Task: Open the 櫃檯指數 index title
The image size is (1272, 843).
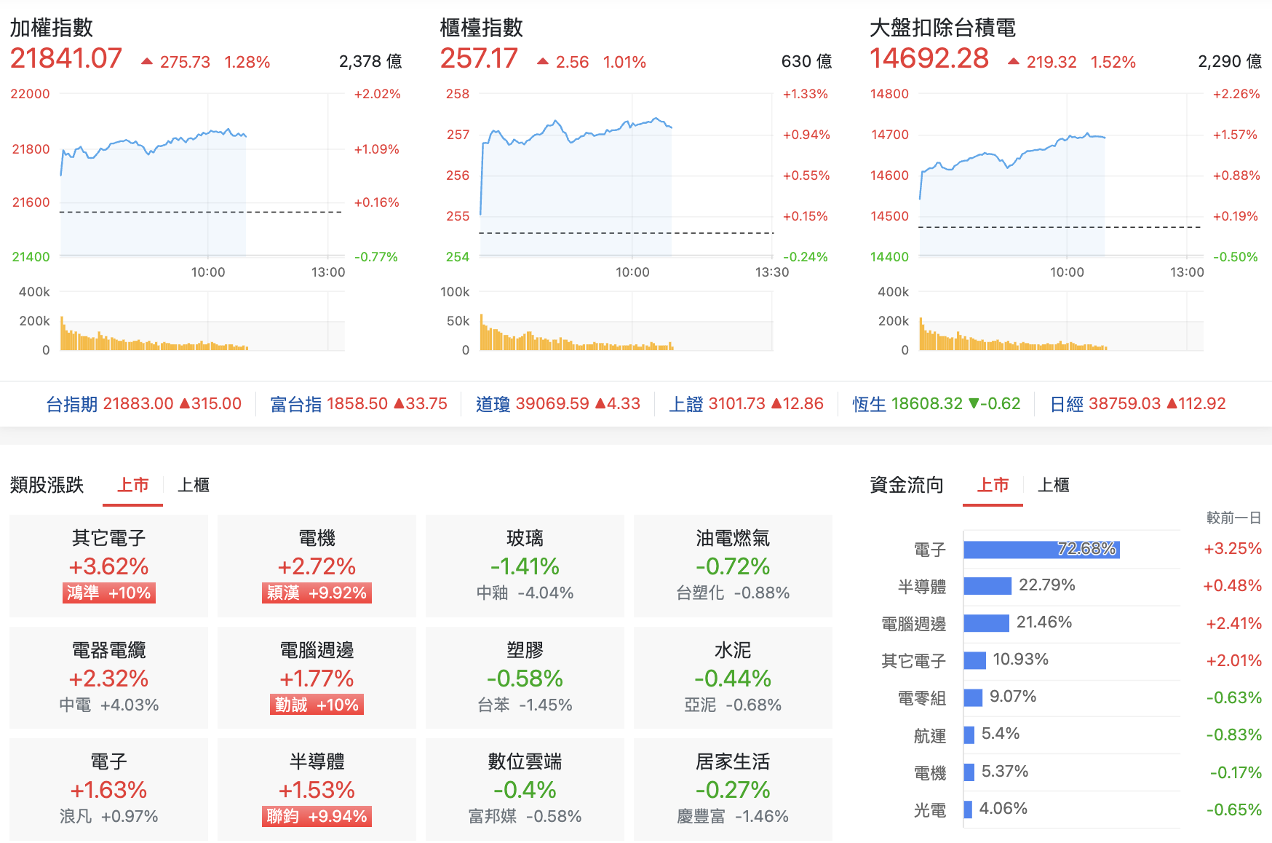Action: pos(482,28)
